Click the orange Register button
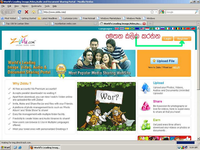Screen dimensions: 200x150 point(183,39)
